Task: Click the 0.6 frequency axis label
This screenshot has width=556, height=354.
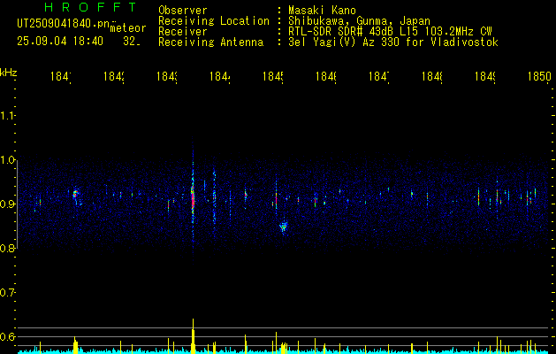Action: click(8, 336)
